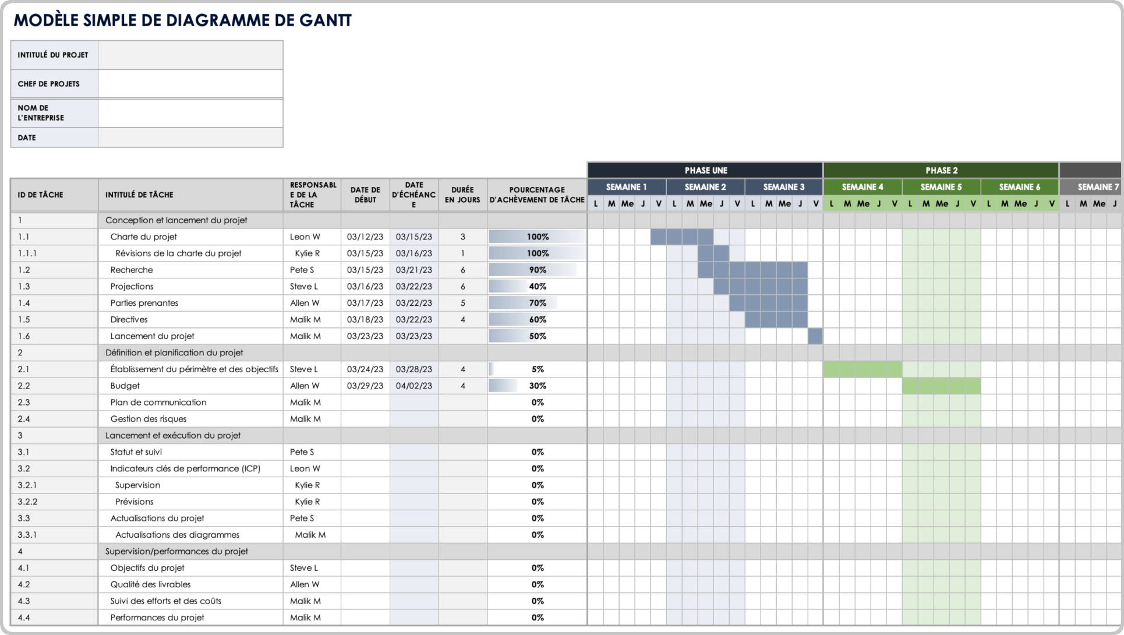Screen dimensions: 1124x635
Task: Click 'Suivi des efforts et des coûts' cell
Action: pos(190,601)
